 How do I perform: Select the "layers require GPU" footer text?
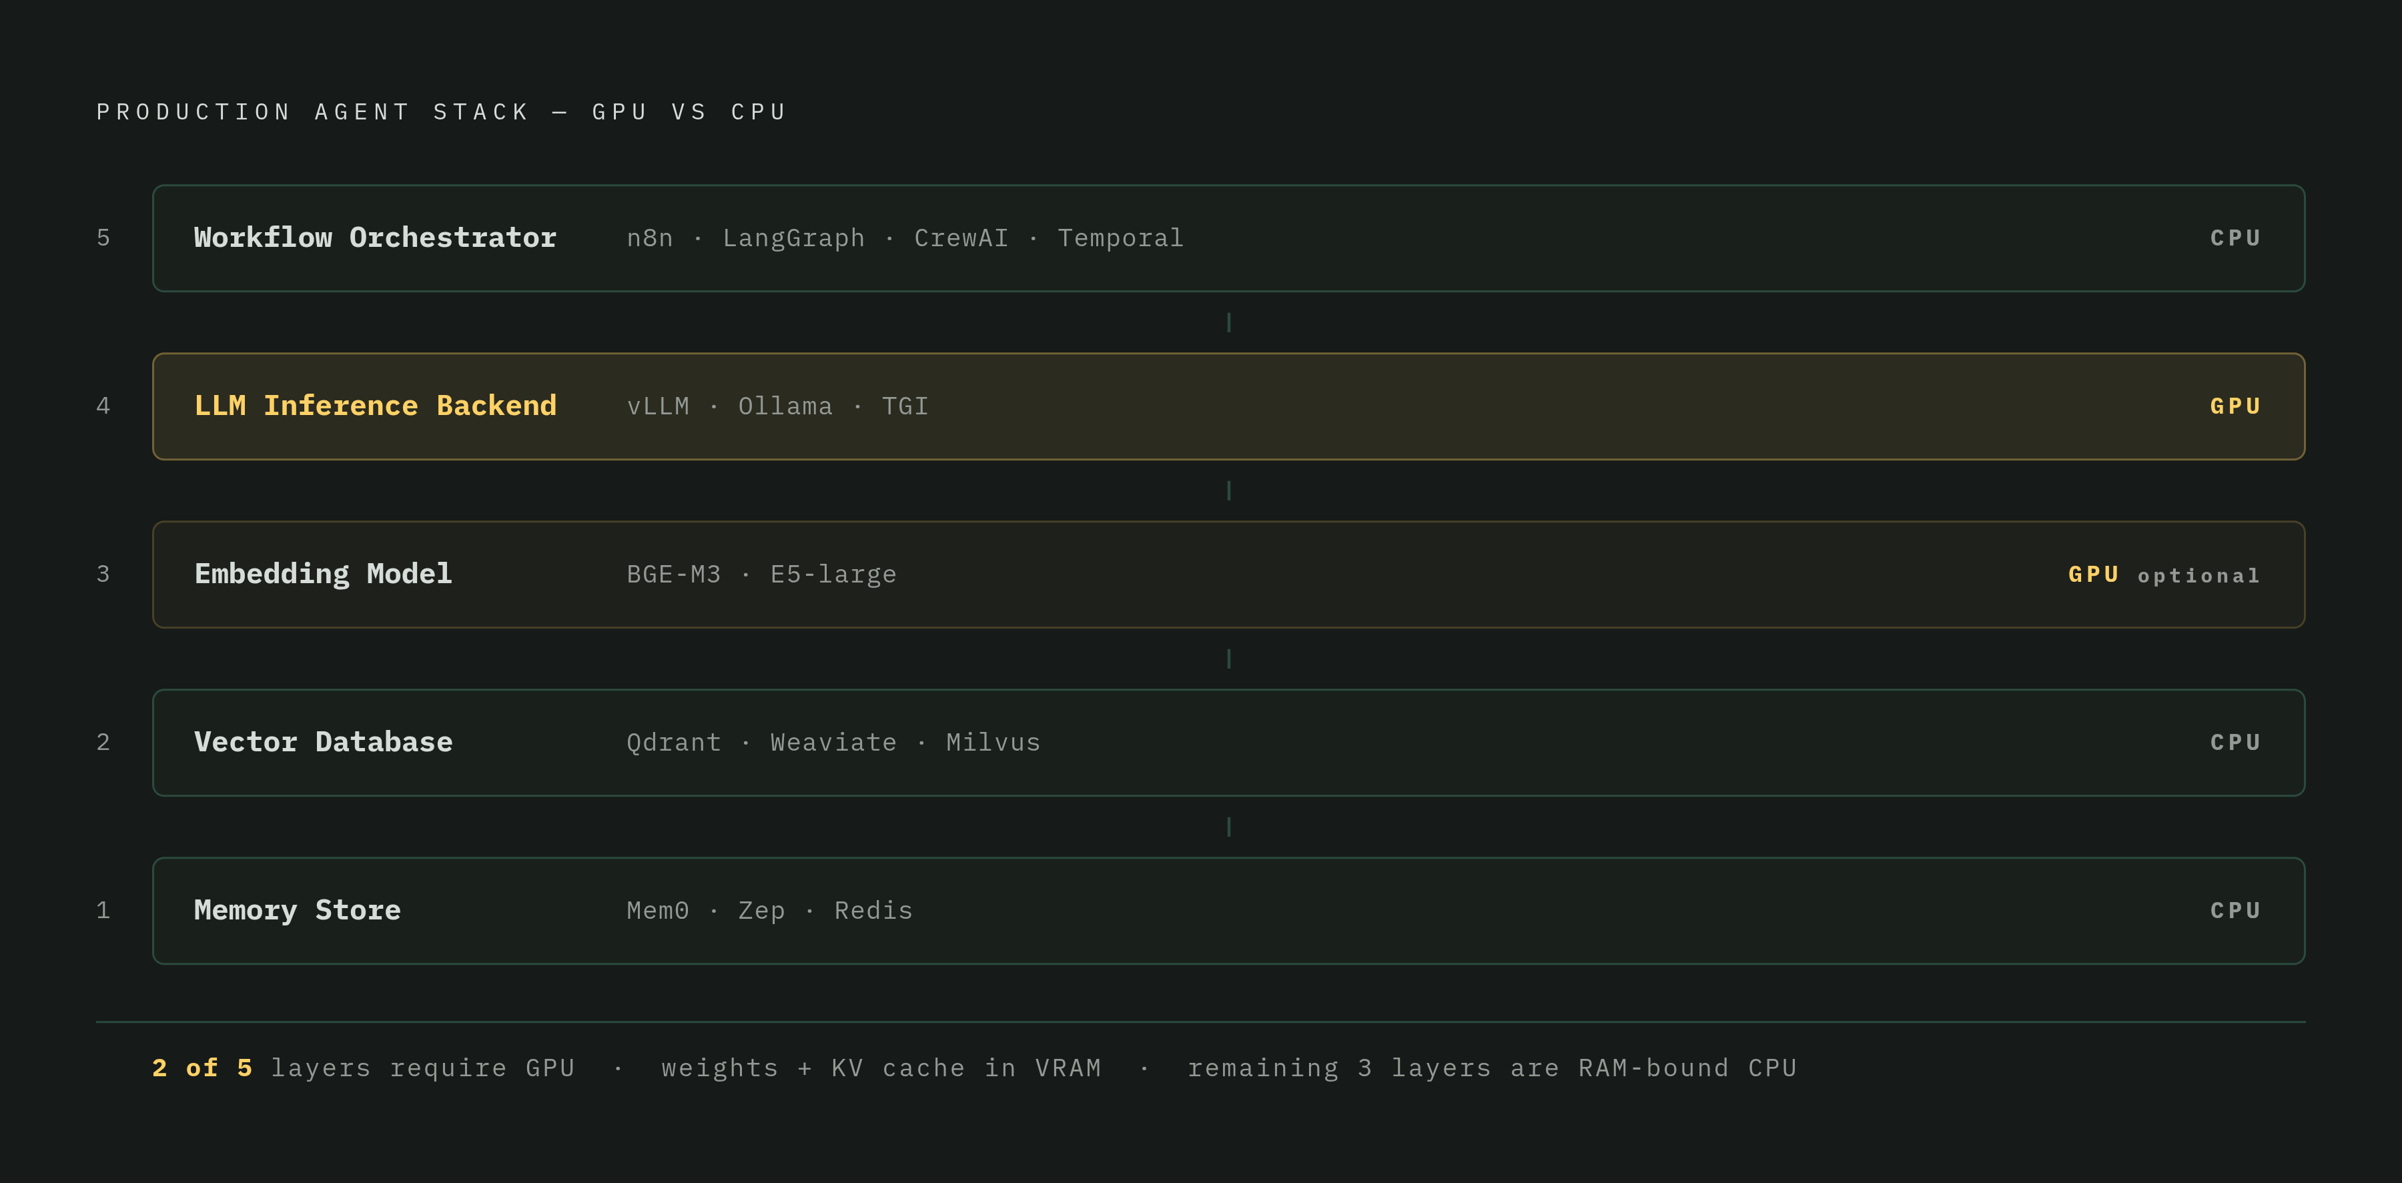(x=422, y=1068)
